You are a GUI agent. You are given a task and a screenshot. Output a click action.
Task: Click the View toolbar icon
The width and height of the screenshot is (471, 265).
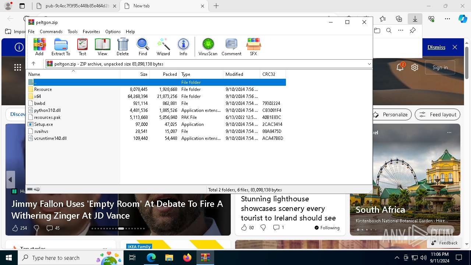(x=102, y=47)
